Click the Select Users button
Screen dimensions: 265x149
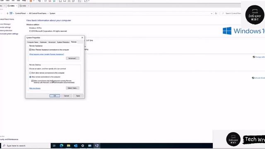click(x=72, y=88)
